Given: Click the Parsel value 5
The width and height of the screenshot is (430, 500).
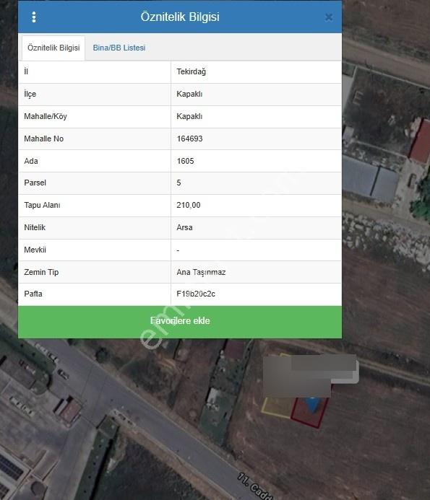Looking at the screenshot, I should (179, 183).
